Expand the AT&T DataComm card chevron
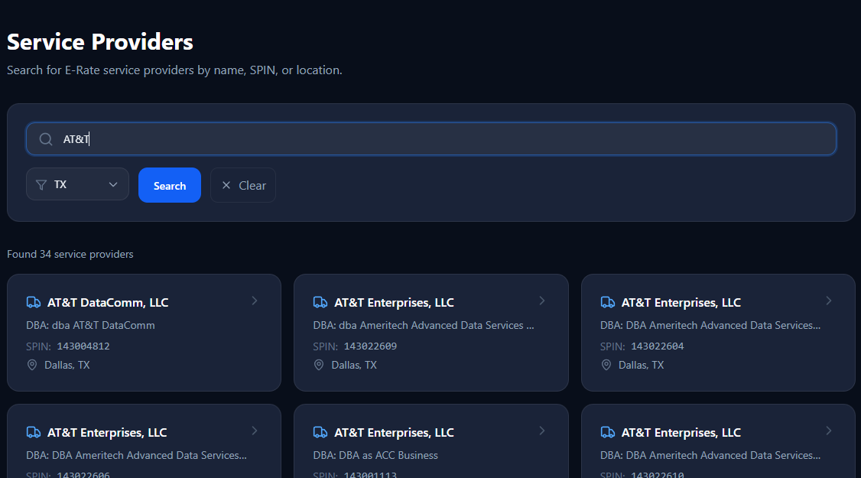This screenshot has height=478, width=861. (255, 301)
